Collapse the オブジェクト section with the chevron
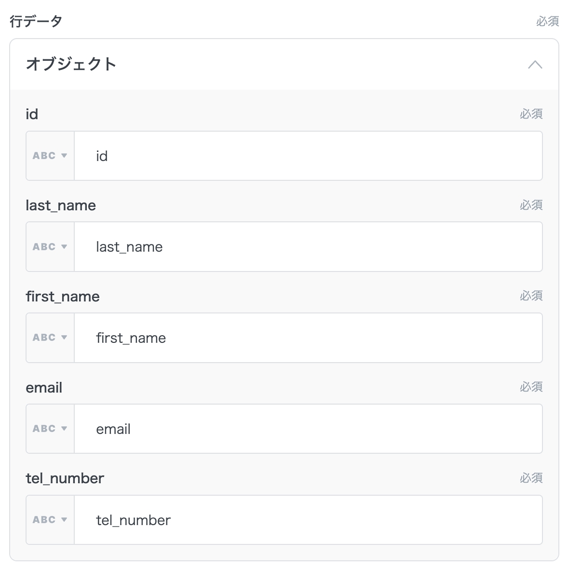The width and height of the screenshot is (568, 569). [x=535, y=65]
